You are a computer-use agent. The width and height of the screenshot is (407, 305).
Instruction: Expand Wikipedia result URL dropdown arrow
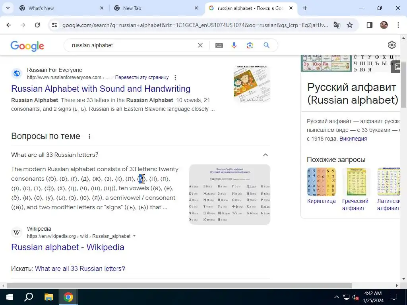(134, 236)
